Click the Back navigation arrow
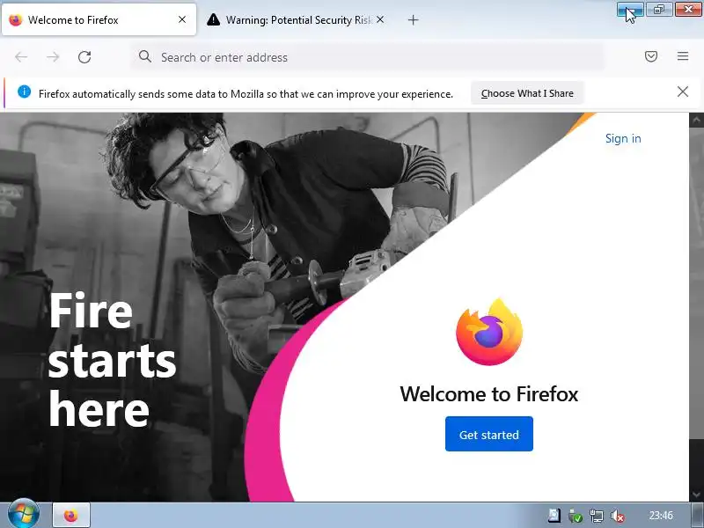This screenshot has width=704, height=528. tap(21, 57)
